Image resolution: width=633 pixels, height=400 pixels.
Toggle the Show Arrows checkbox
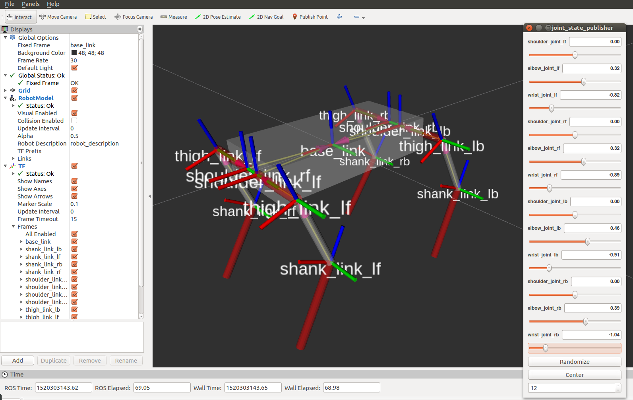click(74, 196)
